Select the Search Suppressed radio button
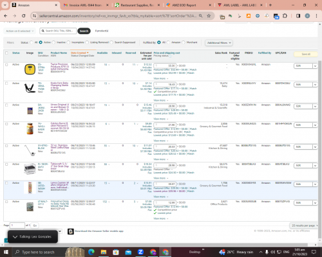Image resolution: width=322 pixels, height=257 pixels. (111, 42)
